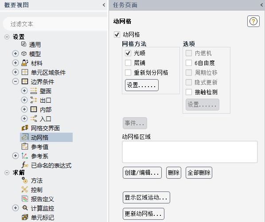
Task: Click the 单元标记 cell register cube icon
Action: [25, 217]
